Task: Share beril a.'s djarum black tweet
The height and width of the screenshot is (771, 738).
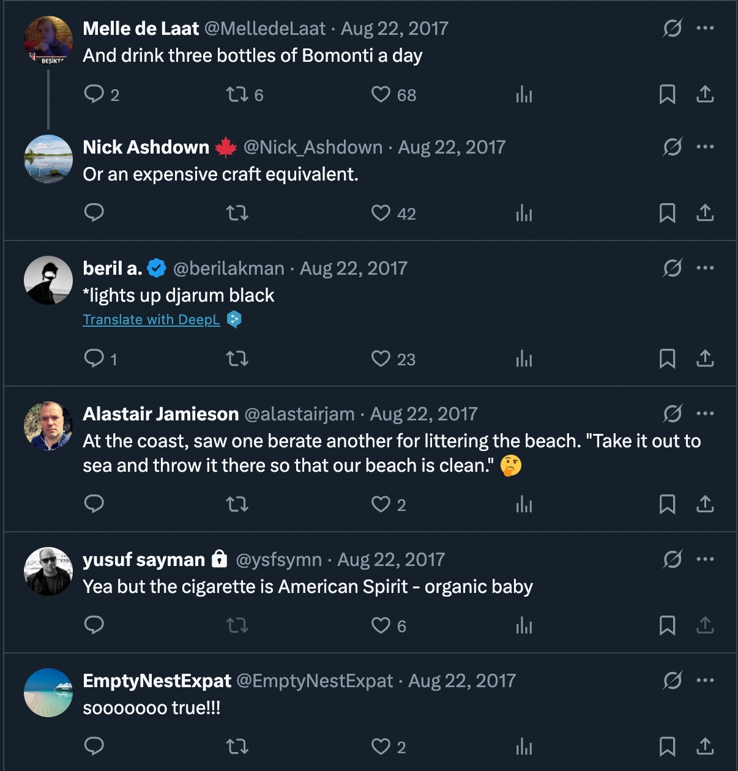Action: point(705,359)
